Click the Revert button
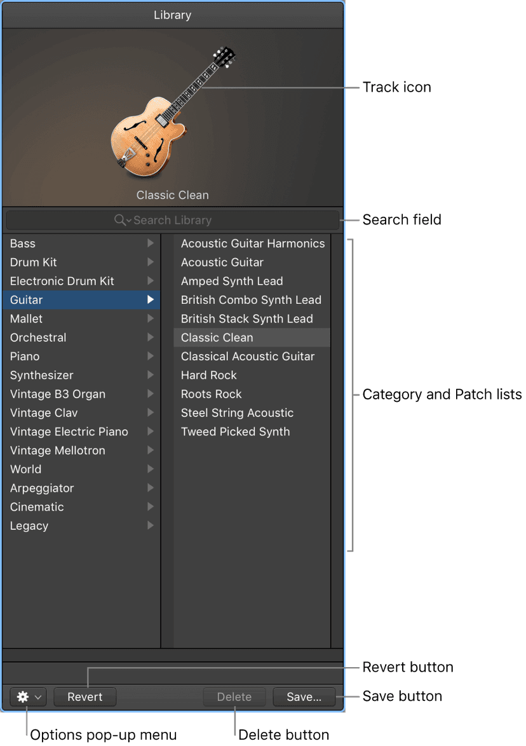Screen dimensions: 526x746 [x=85, y=697]
